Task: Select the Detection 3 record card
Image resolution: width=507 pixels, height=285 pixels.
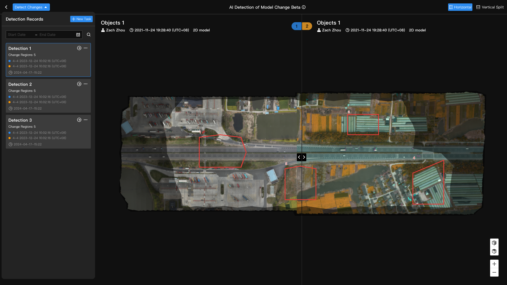Action: [x=48, y=132]
